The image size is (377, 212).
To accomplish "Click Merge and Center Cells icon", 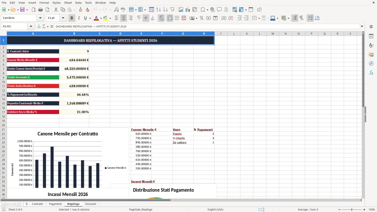I will [x=170, y=18].
